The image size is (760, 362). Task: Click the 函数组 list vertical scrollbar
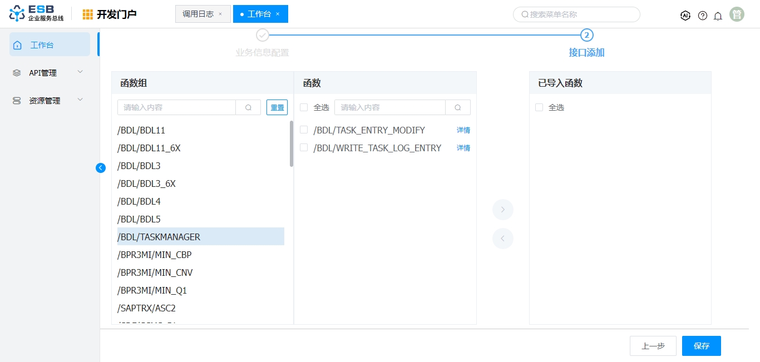tap(292, 143)
